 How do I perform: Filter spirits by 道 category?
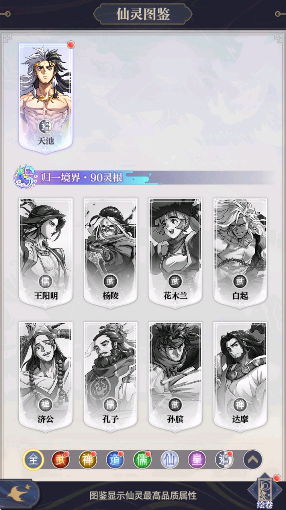(115, 460)
